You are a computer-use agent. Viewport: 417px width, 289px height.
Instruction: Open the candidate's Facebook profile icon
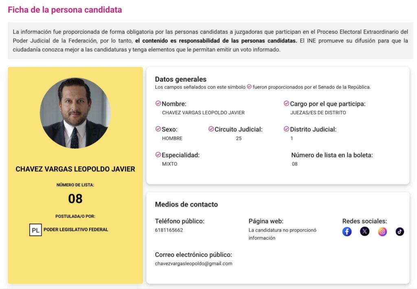pyautogui.click(x=347, y=232)
